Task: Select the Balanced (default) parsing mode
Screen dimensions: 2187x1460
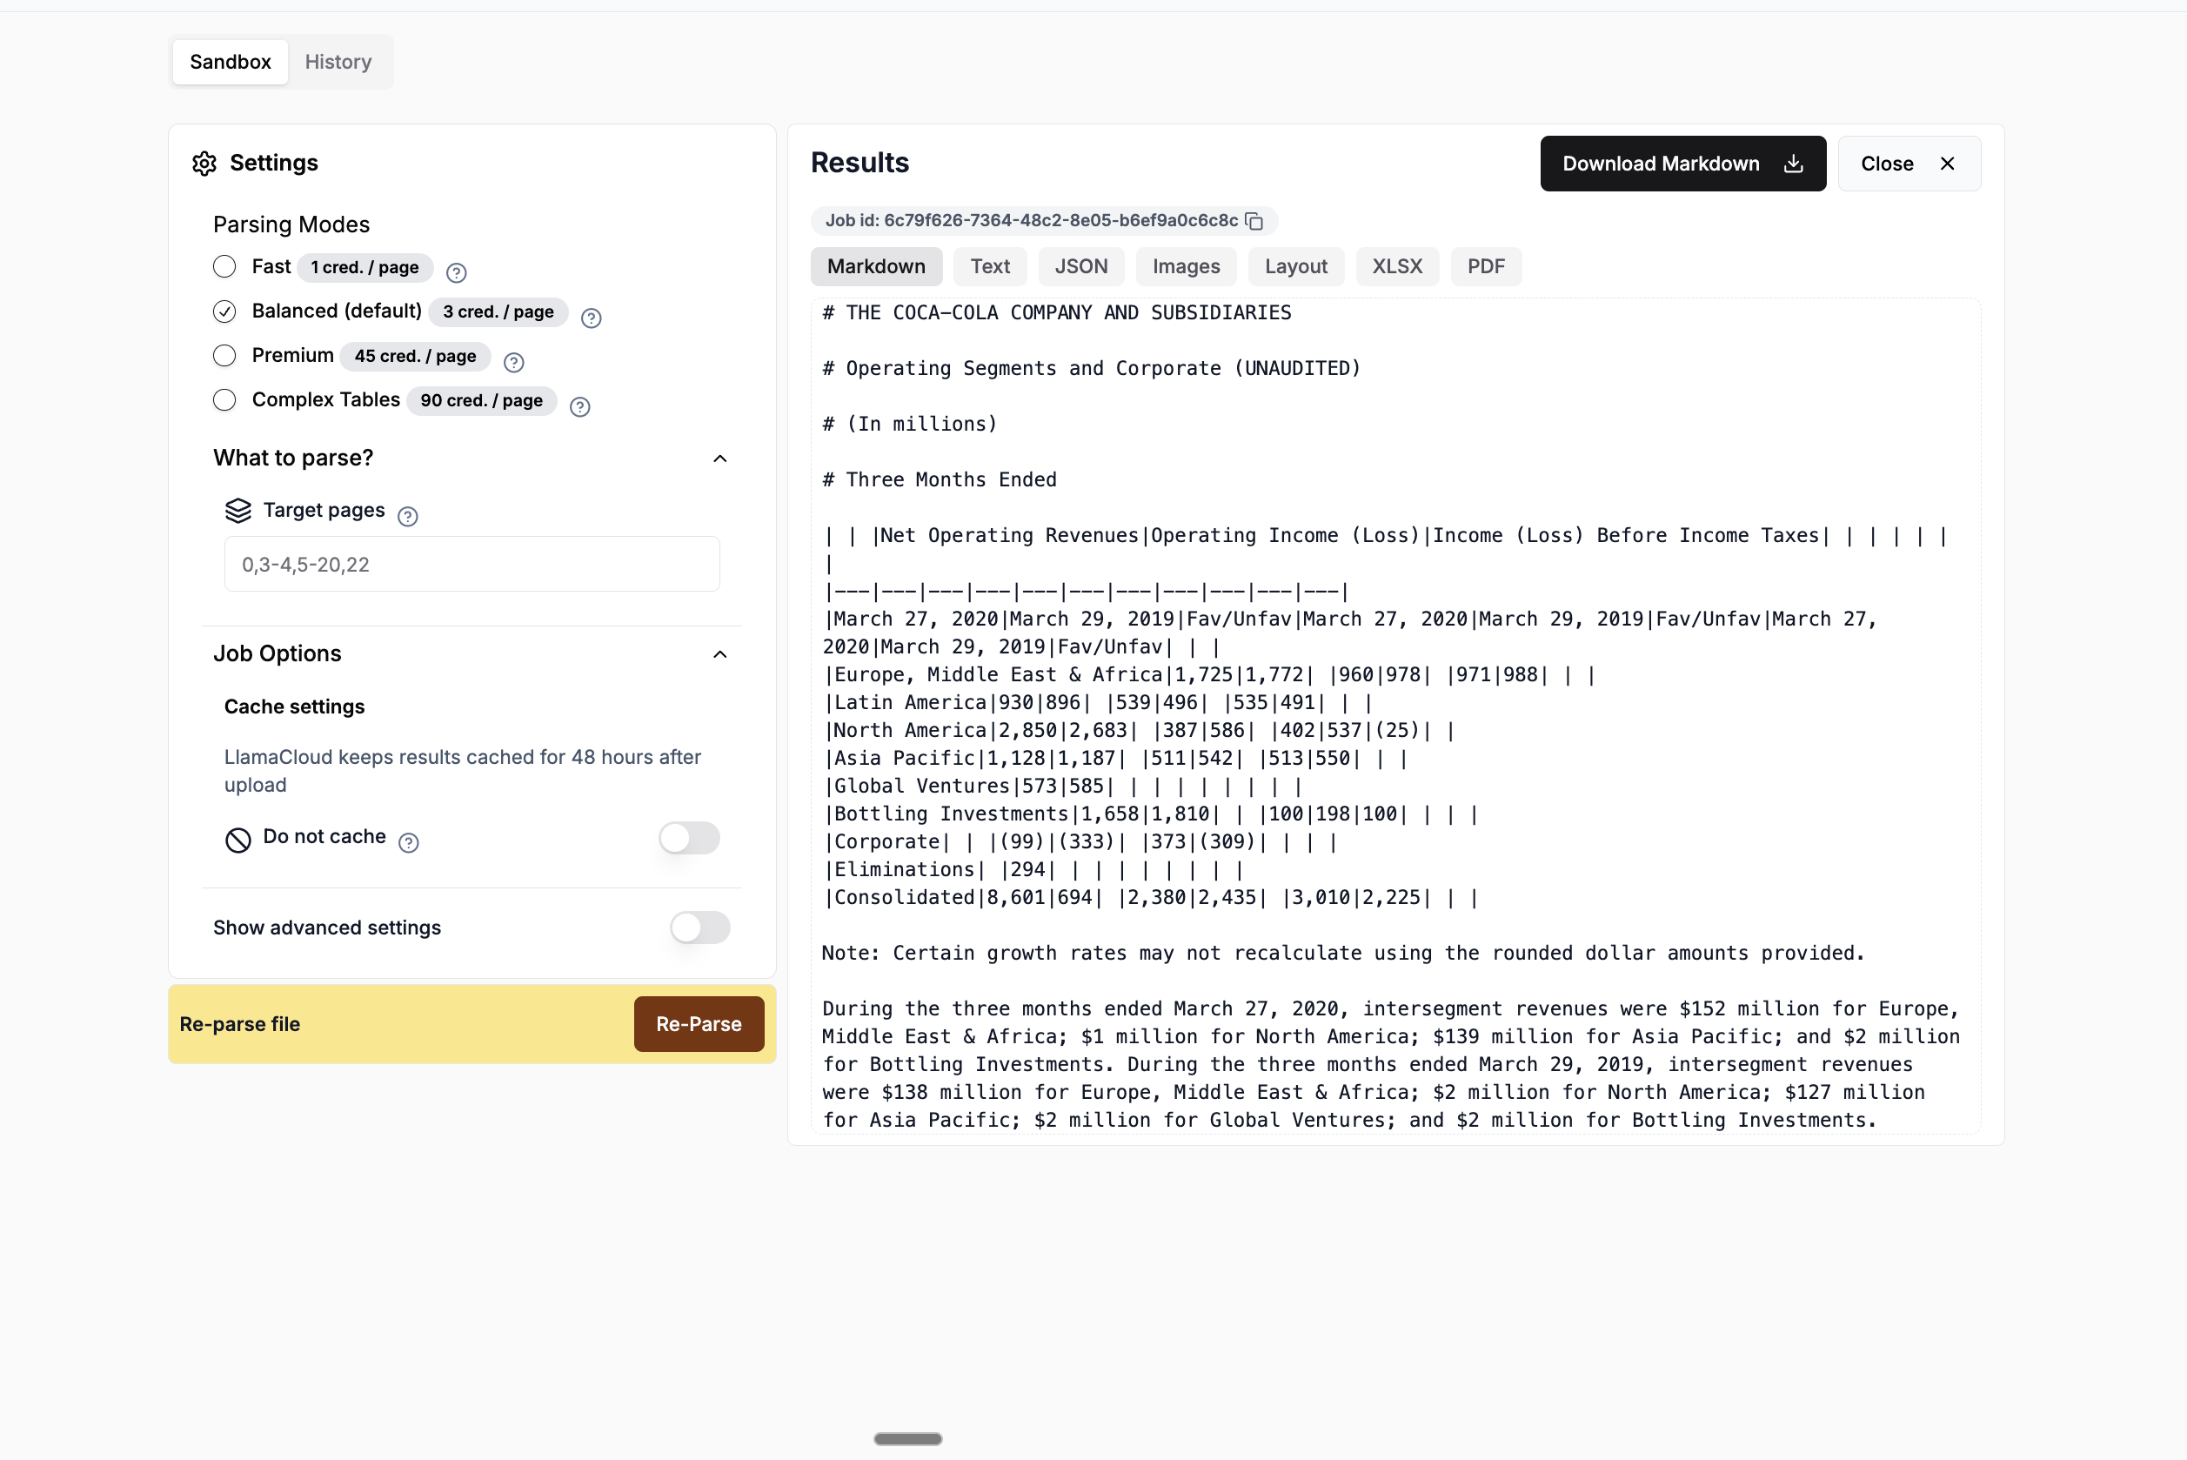Action: point(224,311)
